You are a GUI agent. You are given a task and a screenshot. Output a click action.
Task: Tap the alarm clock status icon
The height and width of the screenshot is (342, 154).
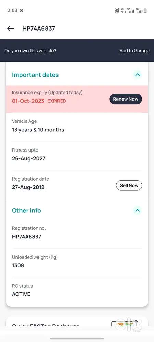click(x=117, y=10)
